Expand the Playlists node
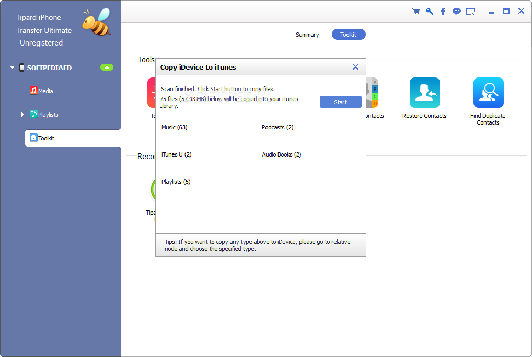532x357 pixels. 22,115
